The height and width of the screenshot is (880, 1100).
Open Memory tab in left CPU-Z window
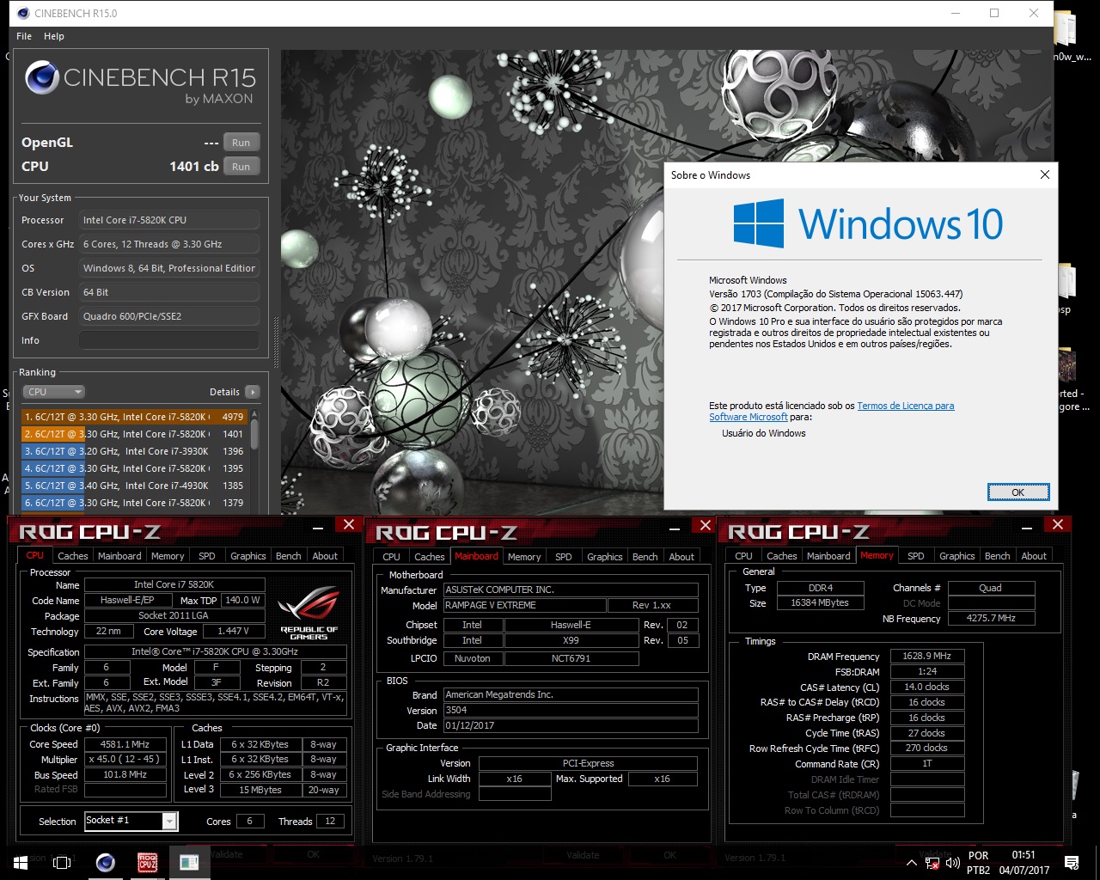click(x=168, y=556)
